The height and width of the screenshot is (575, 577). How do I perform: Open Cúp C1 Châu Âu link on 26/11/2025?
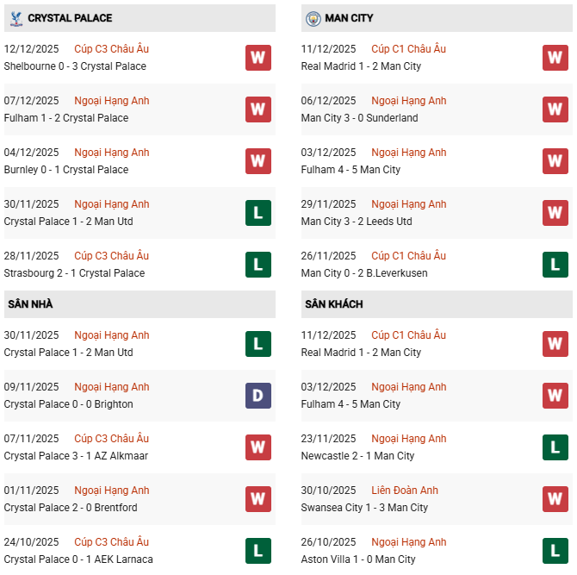point(408,256)
